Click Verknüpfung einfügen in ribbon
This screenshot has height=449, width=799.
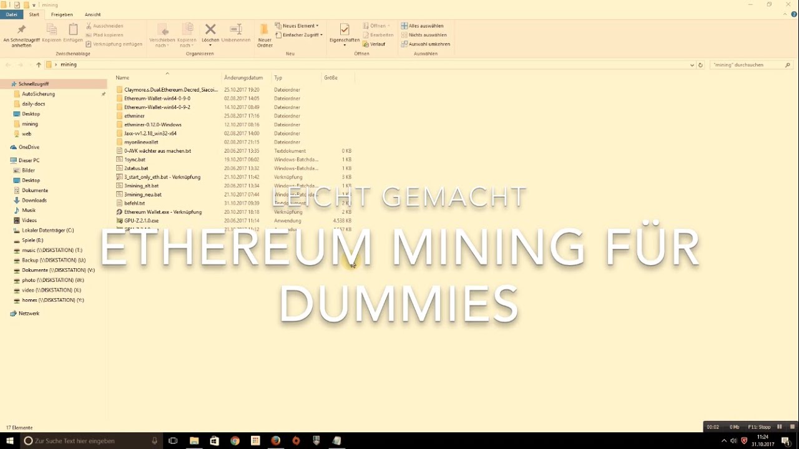114,44
